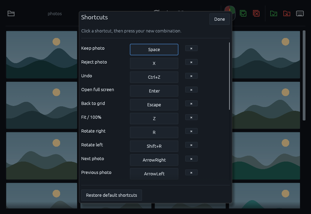Click the 'photos' folder name in the toolbar

click(x=55, y=14)
